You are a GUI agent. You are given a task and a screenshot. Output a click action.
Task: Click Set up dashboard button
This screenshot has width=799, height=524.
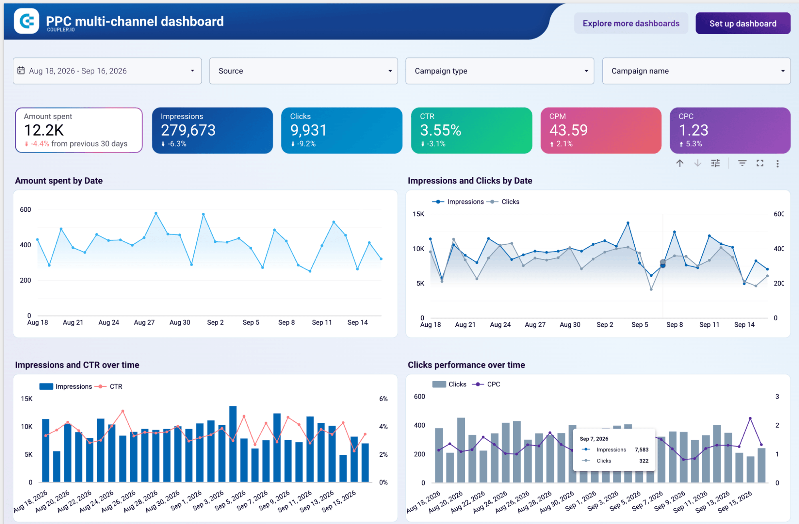tap(743, 23)
